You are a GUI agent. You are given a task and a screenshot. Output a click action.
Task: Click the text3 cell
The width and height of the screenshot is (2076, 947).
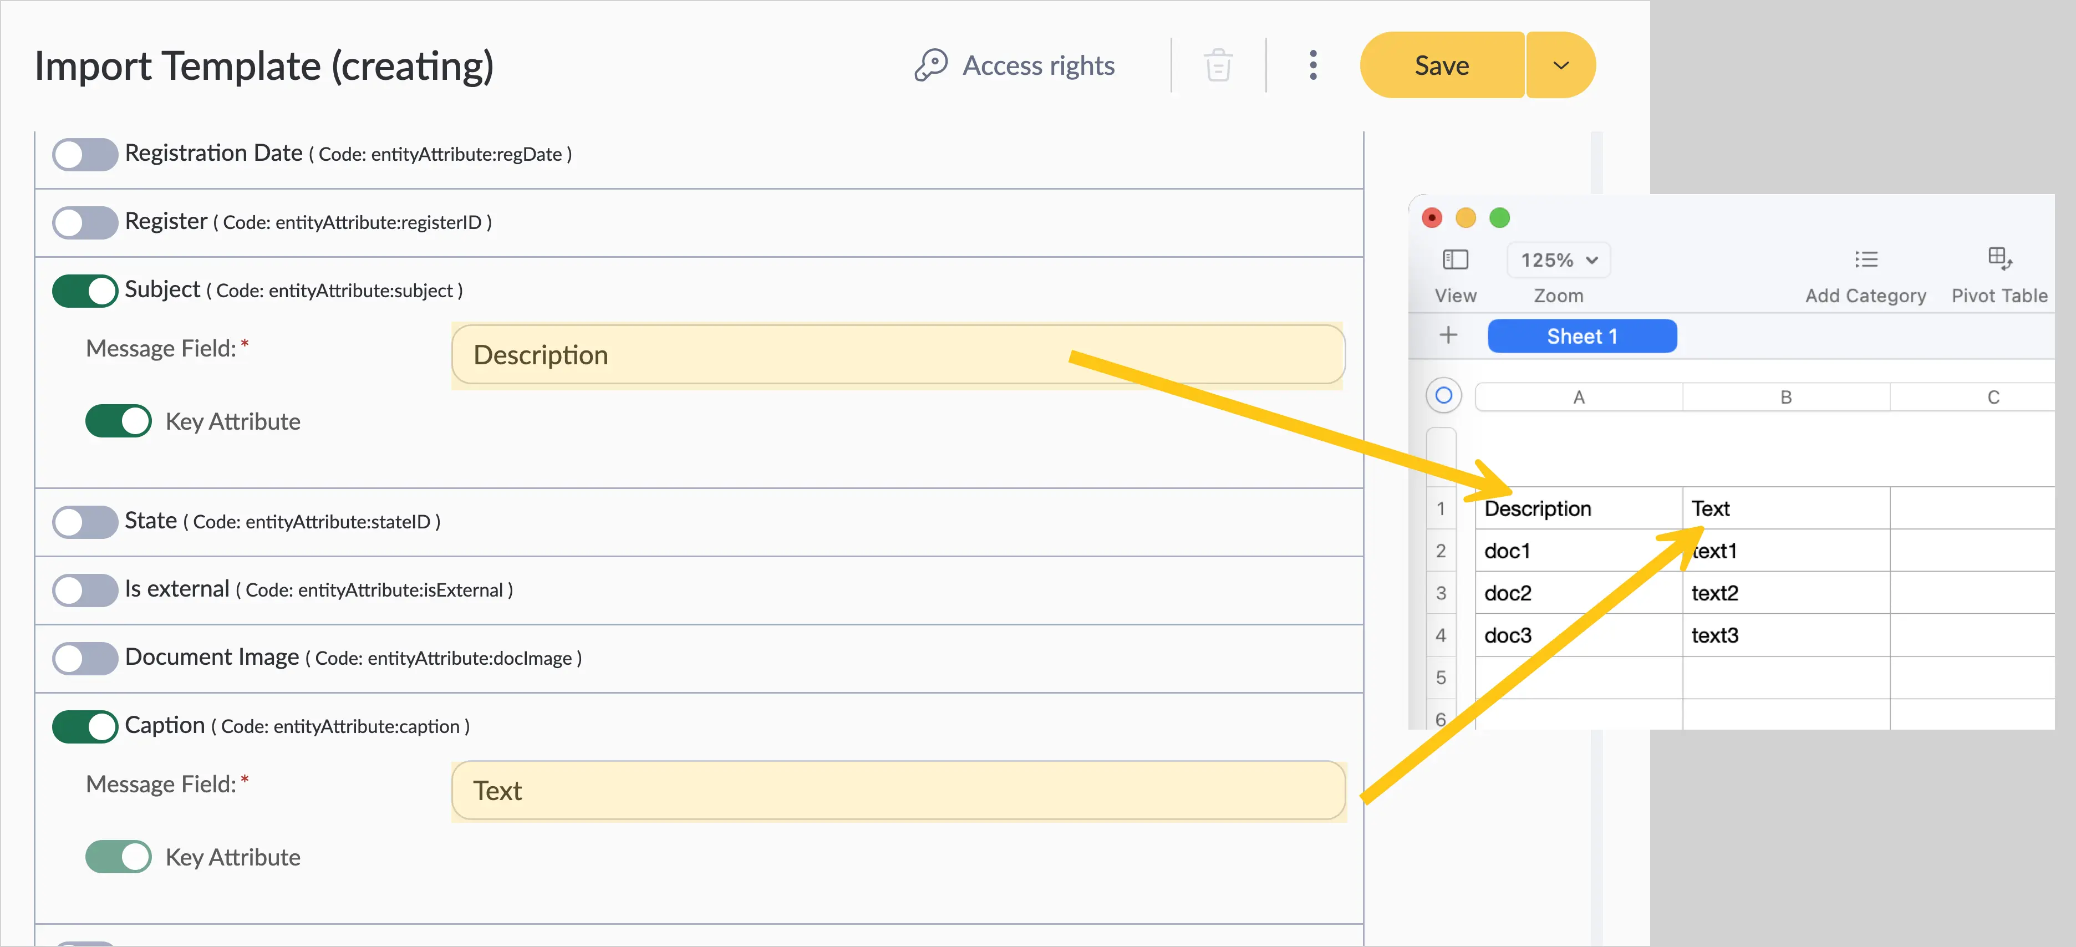click(x=1786, y=635)
